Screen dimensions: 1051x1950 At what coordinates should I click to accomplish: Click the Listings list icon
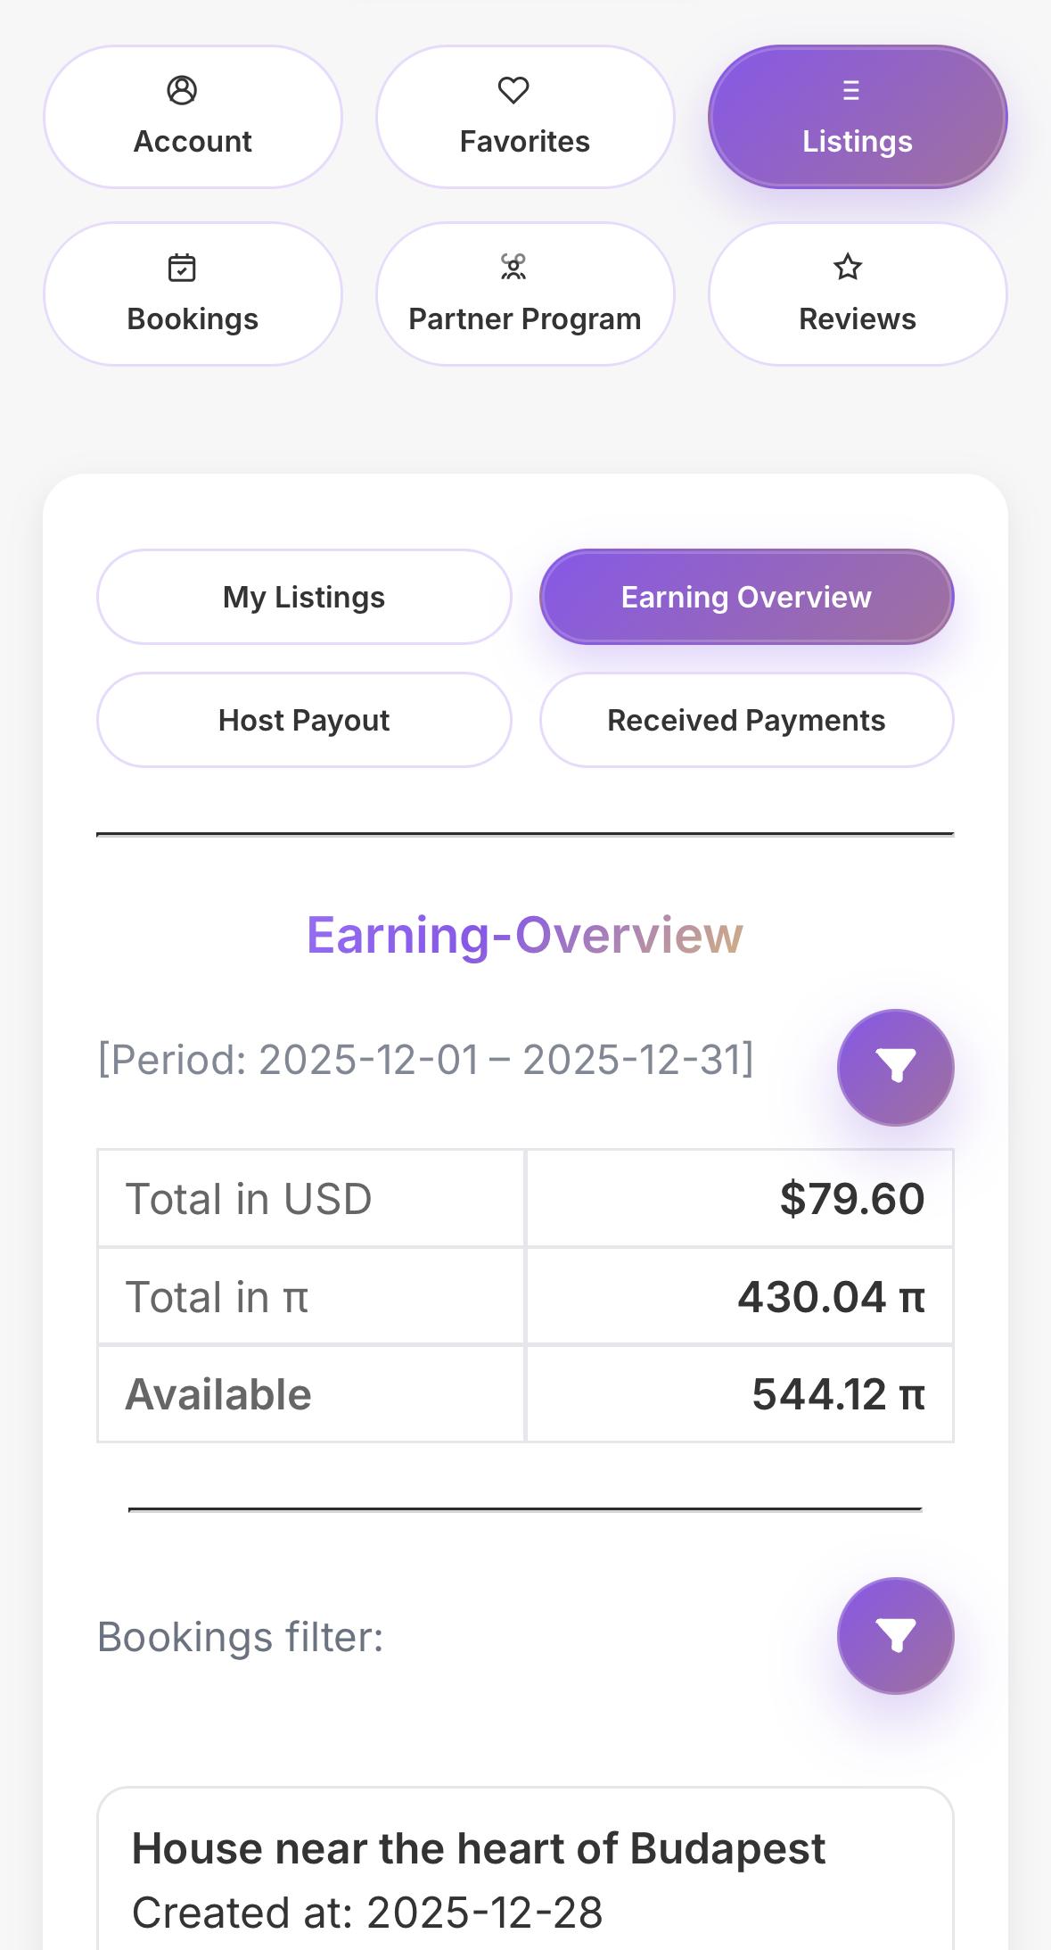click(851, 90)
